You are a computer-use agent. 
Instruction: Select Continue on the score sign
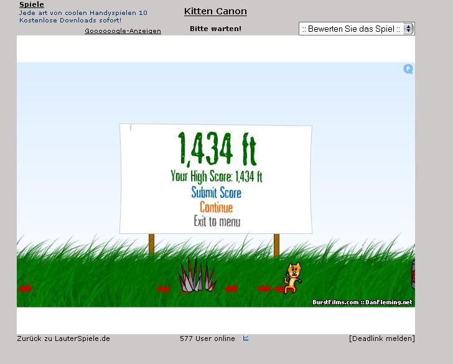(x=216, y=207)
